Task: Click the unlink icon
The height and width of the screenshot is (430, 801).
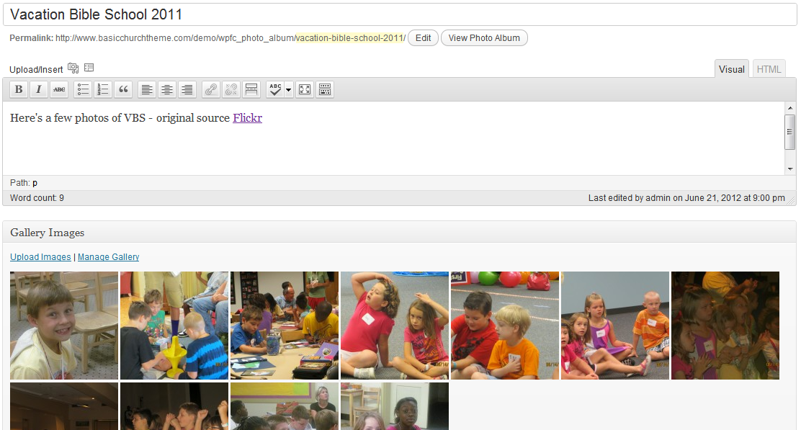Action: click(x=231, y=89)
